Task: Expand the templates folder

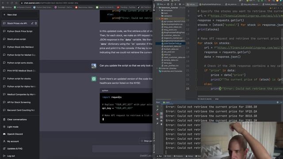Action: click(x=160, y=11)
